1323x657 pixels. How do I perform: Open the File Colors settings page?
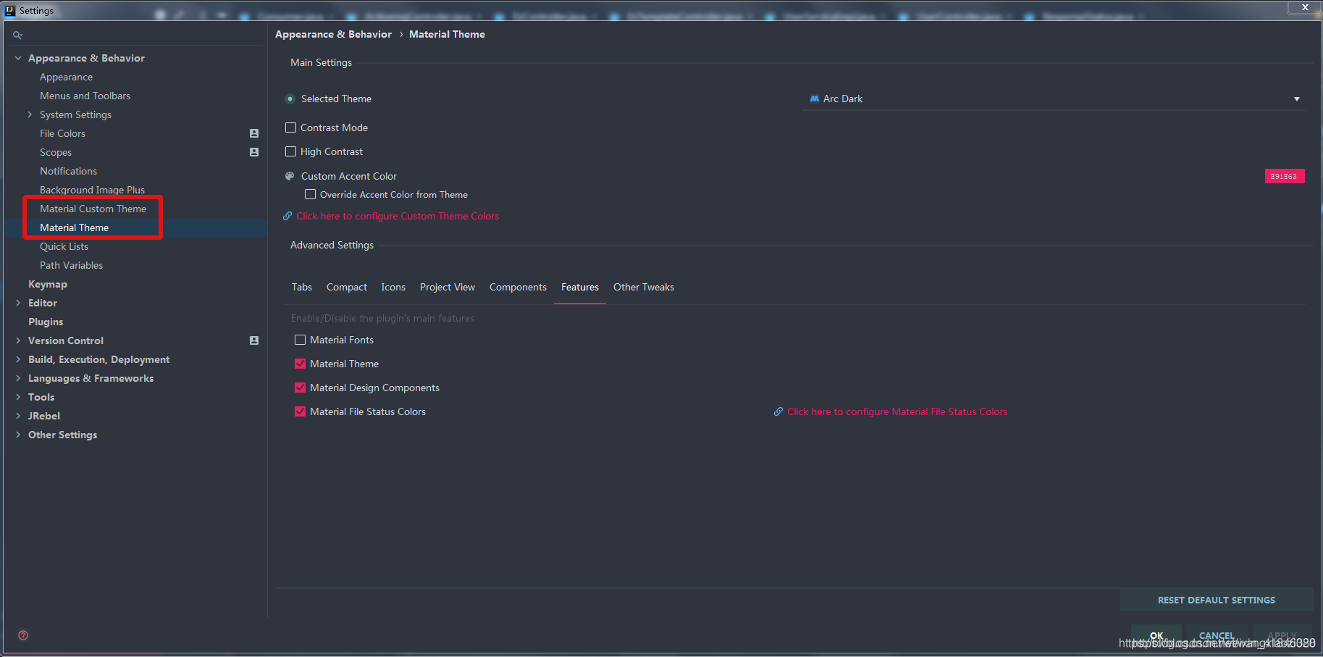(x=62, y=133)
